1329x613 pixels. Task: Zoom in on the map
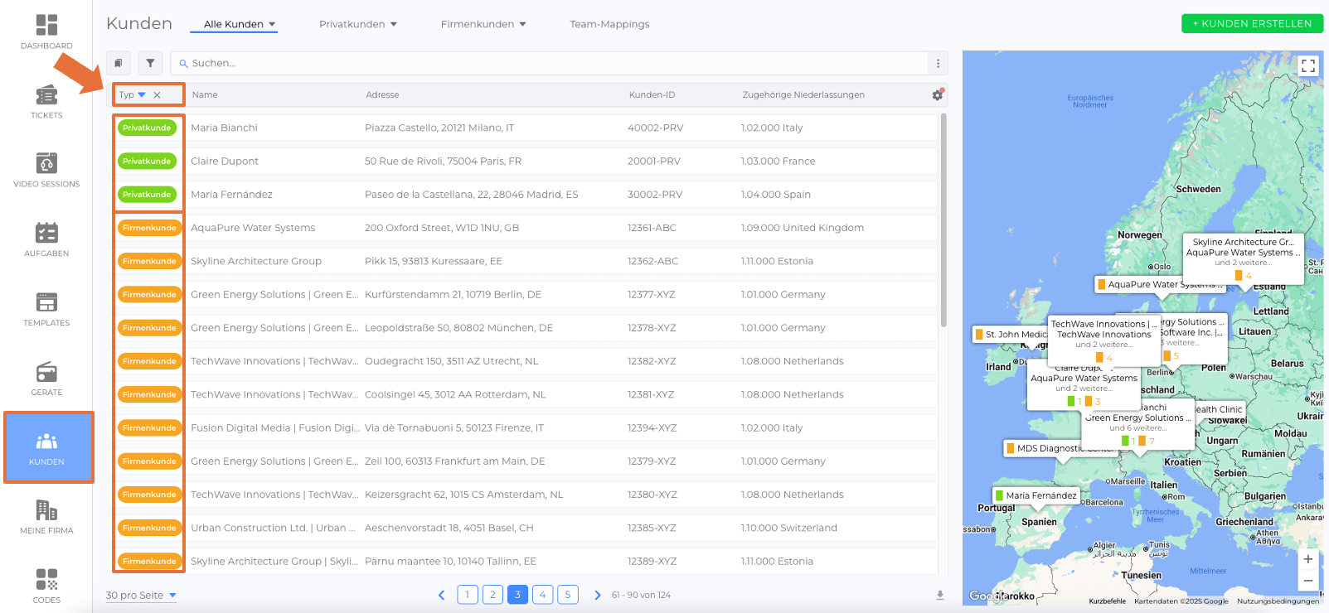click(1307, 559)
